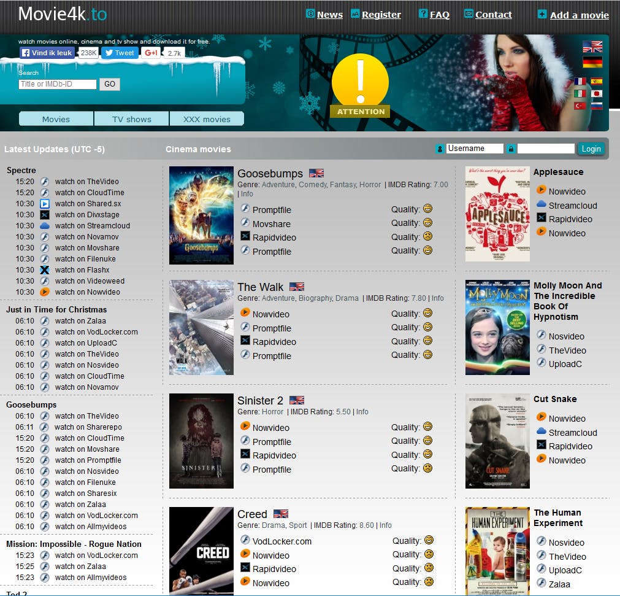Image resolution: width=620 pixels, height=596 pixels.
Task: Click Horror genre link under Sinister 2
Action: (x=272, y=412)
